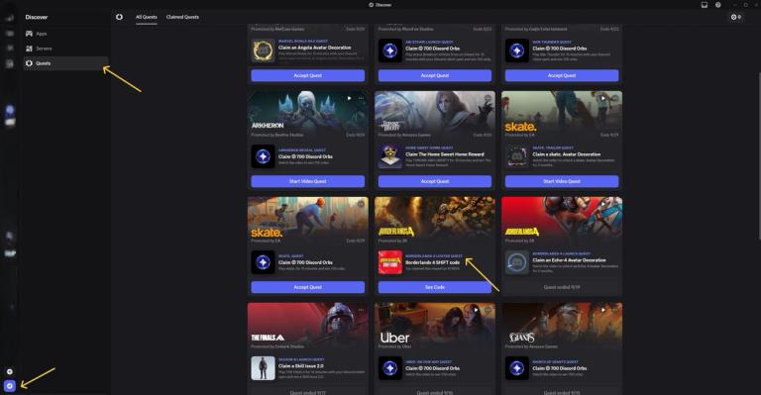The image size is (761, 395).
Task: Accept the War Thunder quest
Action: click(562, 75)
